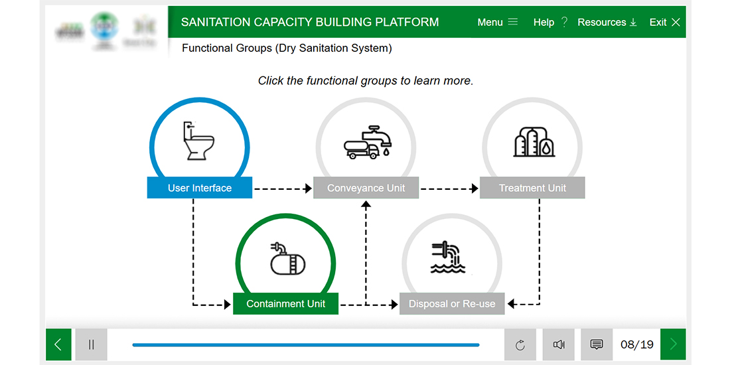Click the blue playback progress bar
The height and width of the screenshot is (365, 730).
(305, 345)
